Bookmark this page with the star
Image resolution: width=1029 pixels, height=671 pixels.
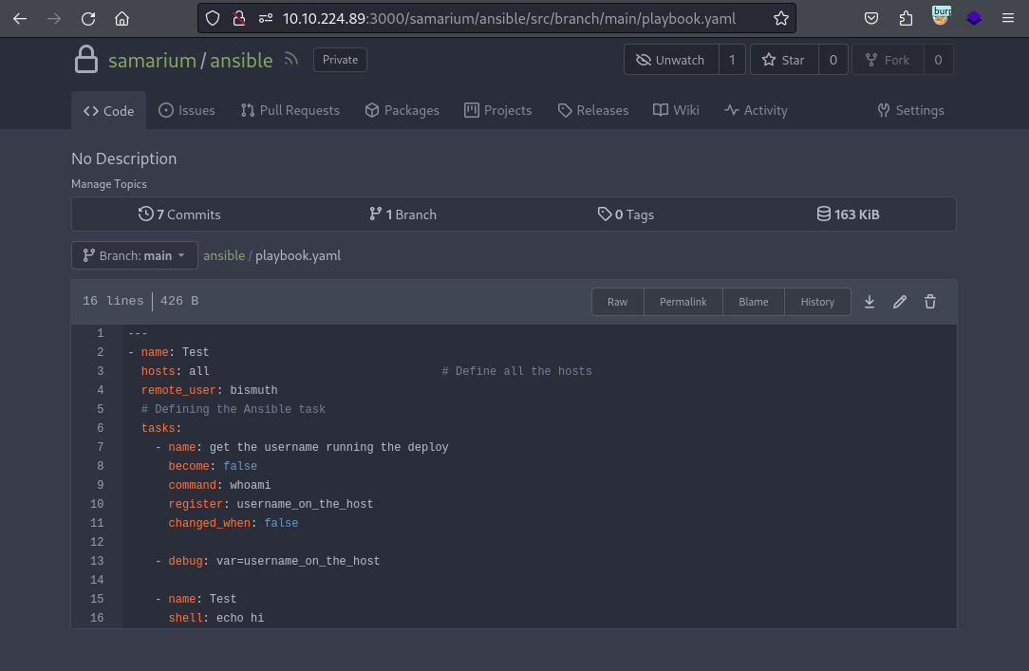pos(781,18)
